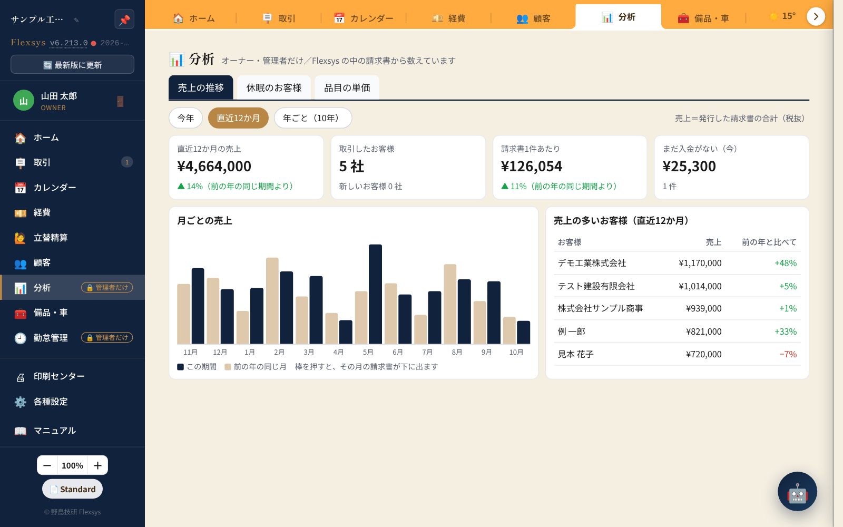Open the 休眠のお客様 tab
843x527 pixels.
[x=274, y=87]
